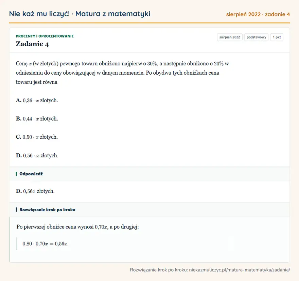Click the '1 pkt' points badge
299x281 pixels.
277,37
